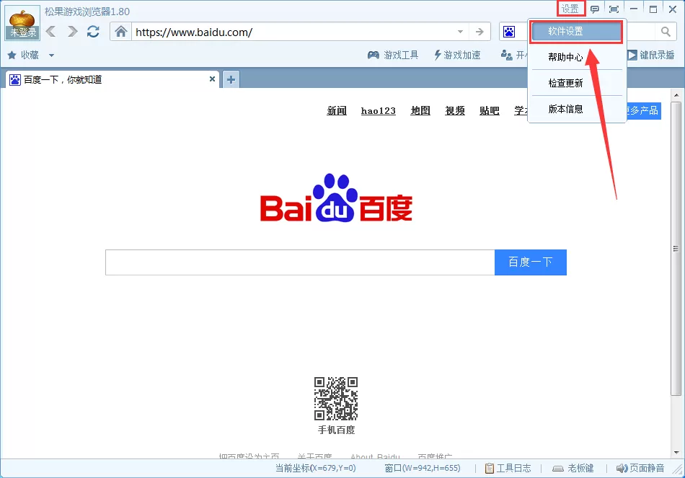This screenshot has height=478, width=685.
Task: Go back with the back arrow
Action: (51, 32)
